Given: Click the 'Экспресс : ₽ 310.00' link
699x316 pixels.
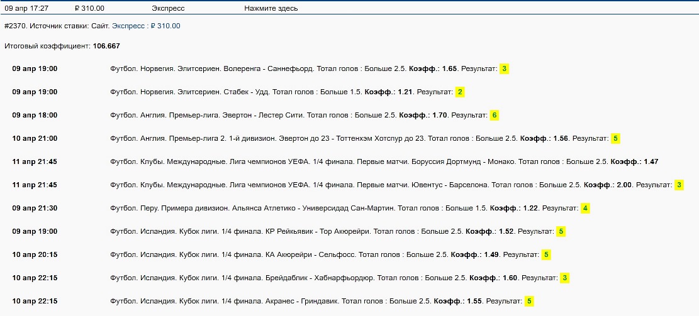Looking at the screenshot, I should pos(146,26).
